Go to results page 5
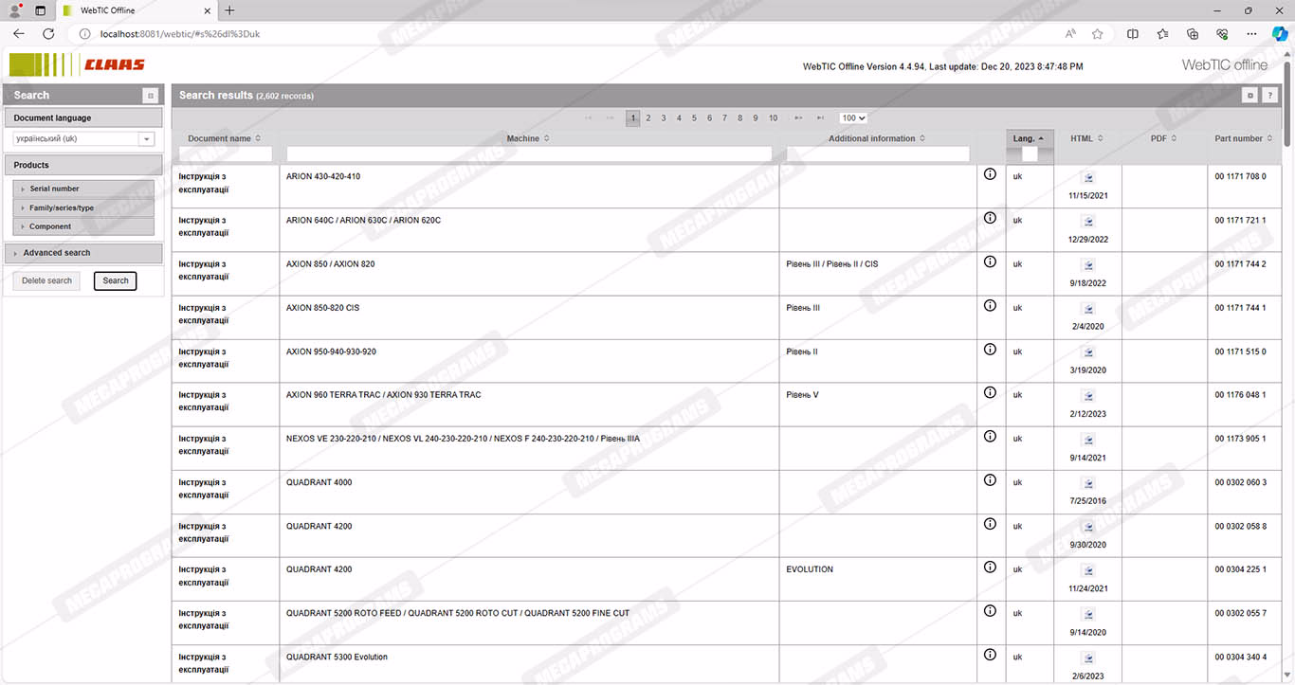 tap(694, 118)
